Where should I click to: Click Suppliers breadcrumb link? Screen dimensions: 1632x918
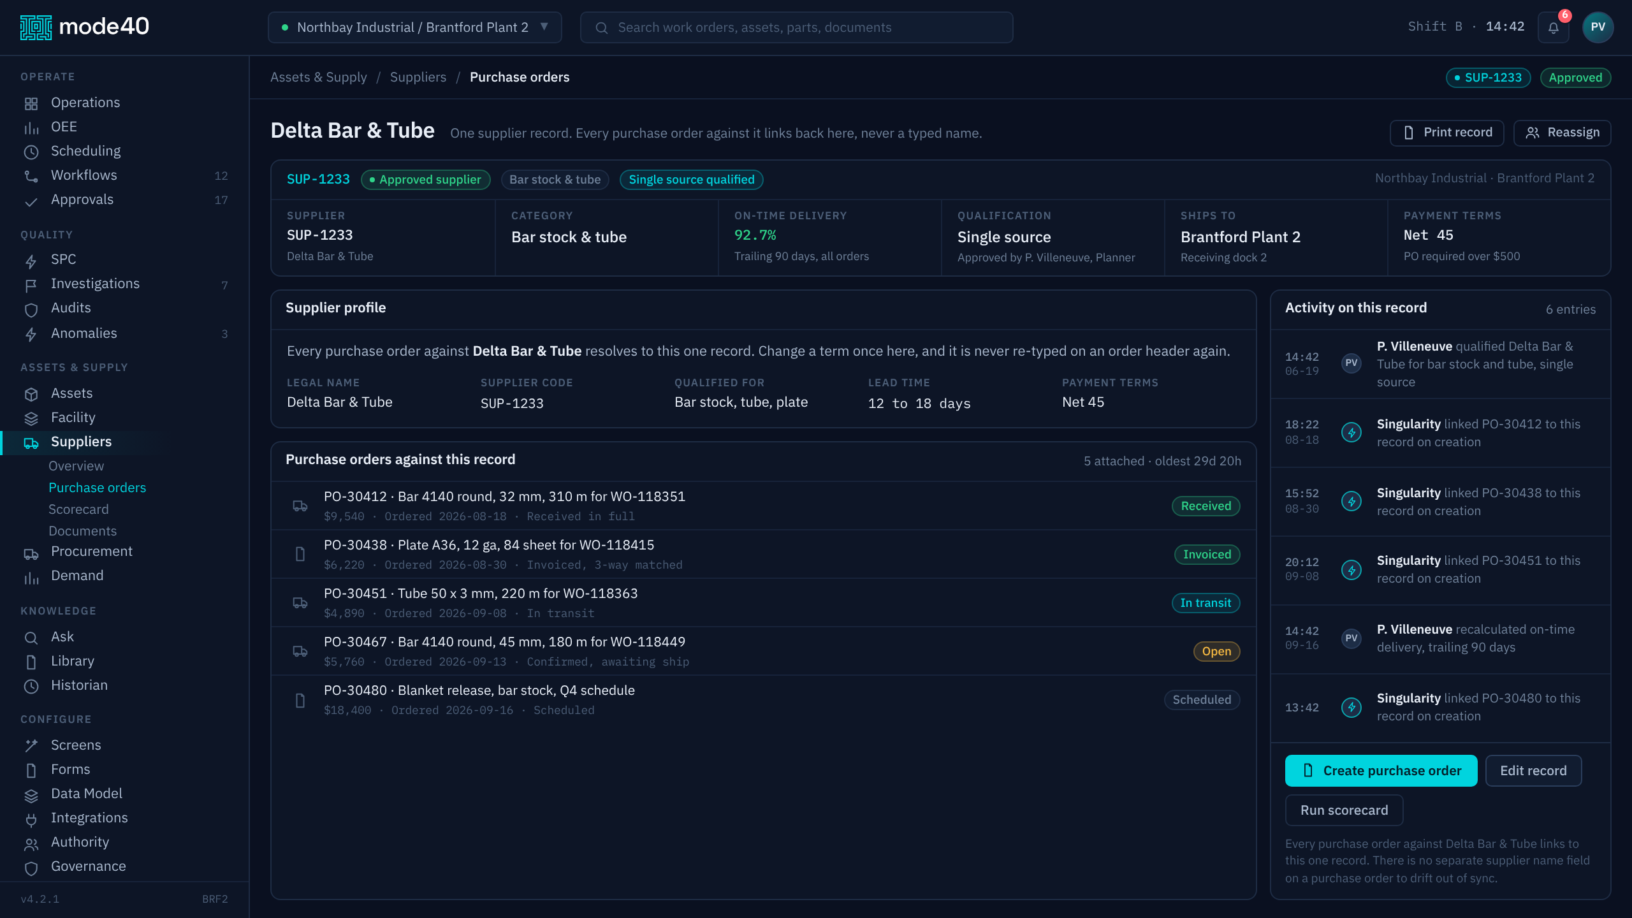(418, 77)
